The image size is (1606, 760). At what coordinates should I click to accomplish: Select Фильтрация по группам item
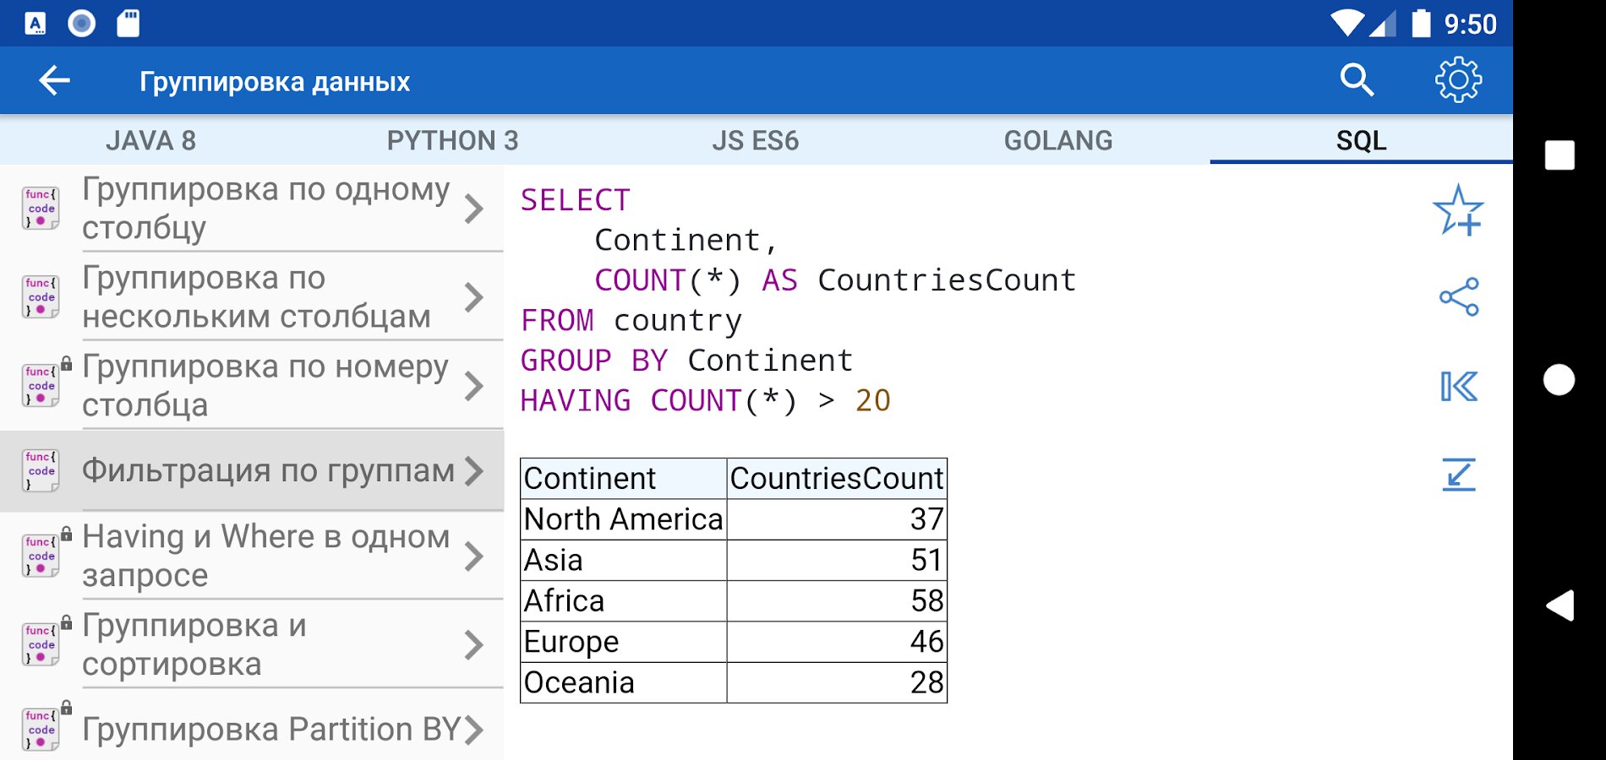pyautogui.click(x=252, y=470)
